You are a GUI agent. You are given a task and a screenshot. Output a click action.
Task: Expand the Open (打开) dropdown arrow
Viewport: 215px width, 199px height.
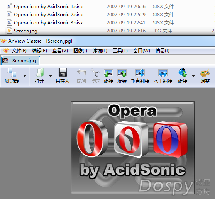point(50,76)
